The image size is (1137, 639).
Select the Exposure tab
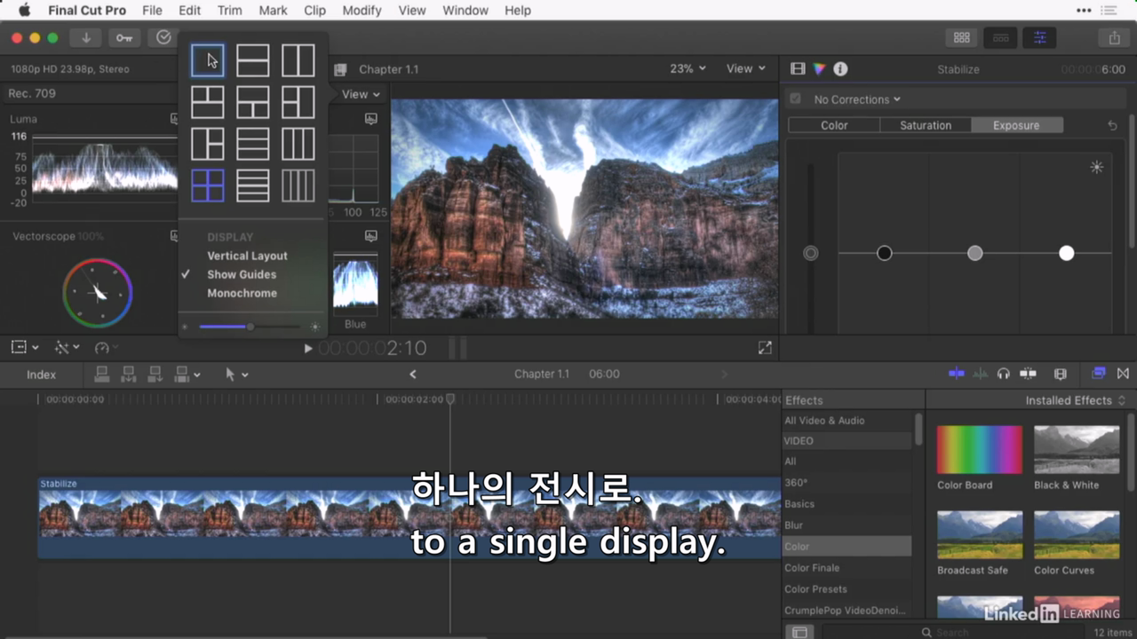(x=1016, y=125)
